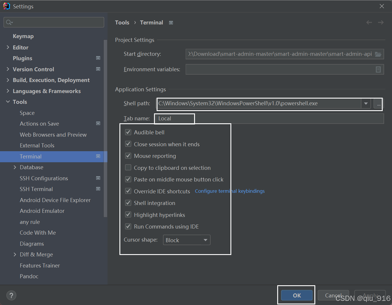Uncheck Audible bell
Screen dimensions: 392x305
[128, 132]
